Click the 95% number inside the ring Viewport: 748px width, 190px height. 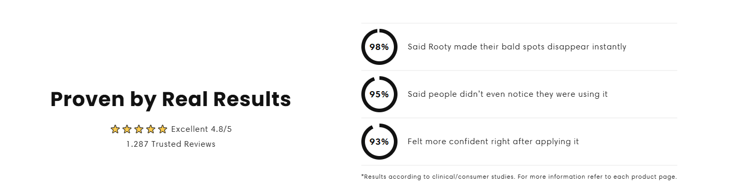pos(379,94)
